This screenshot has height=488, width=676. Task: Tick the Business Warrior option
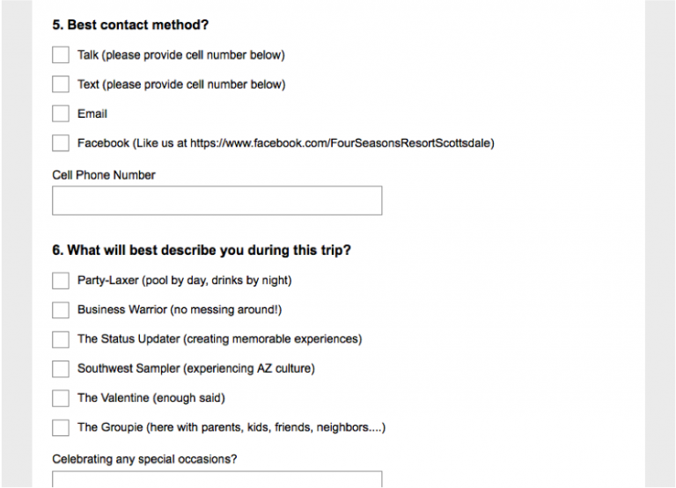click(61, 310)
